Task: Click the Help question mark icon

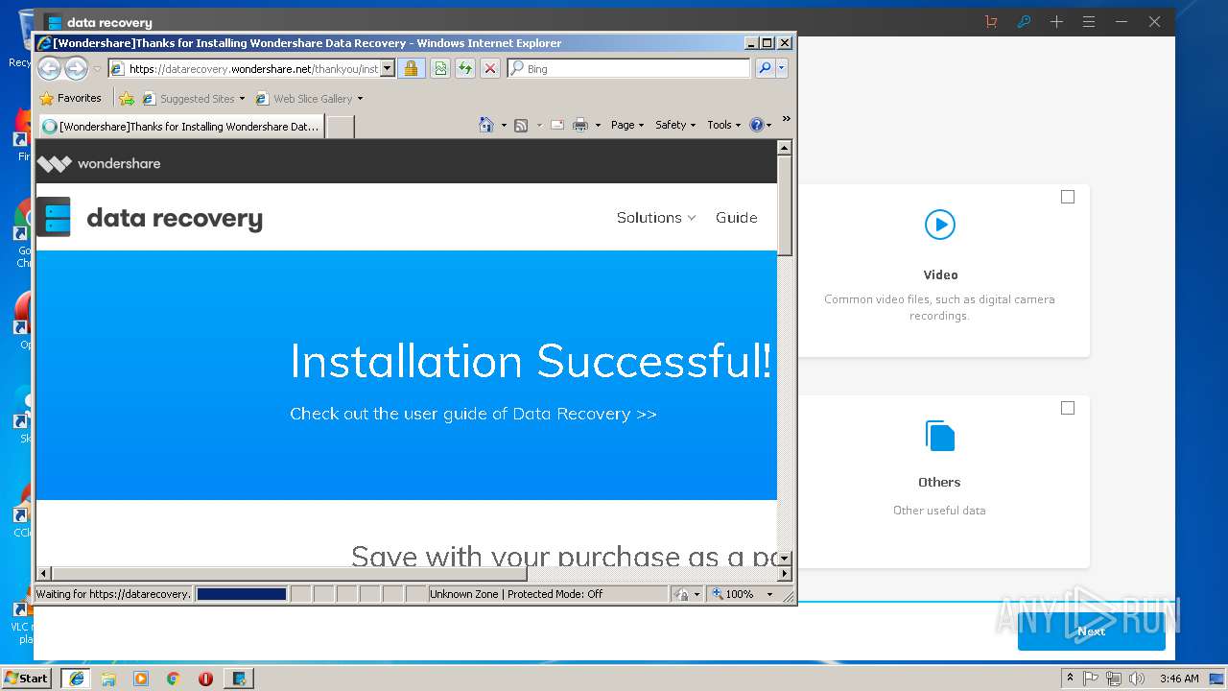Action: point(756,125)
